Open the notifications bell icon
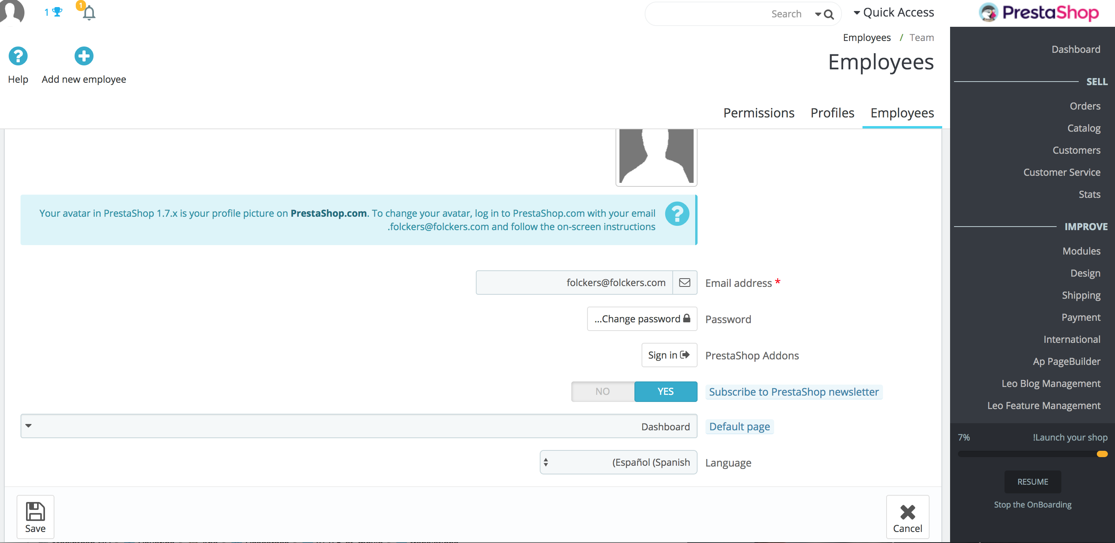1115x543 pixels. pyautogui.click(x=89, y=13)
